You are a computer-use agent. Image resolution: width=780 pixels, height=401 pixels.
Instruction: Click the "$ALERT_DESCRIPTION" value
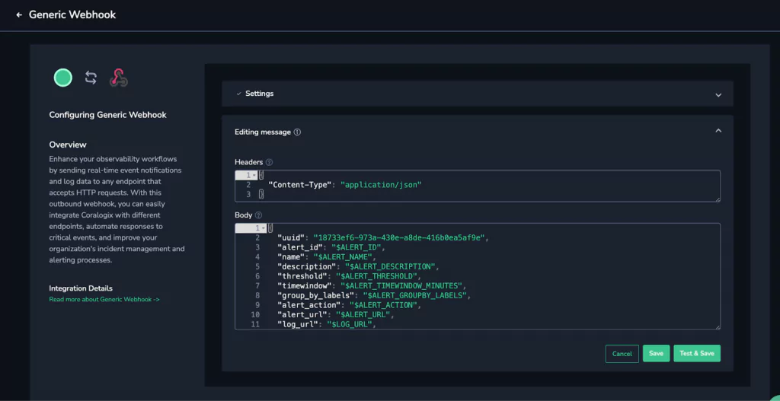(x=391, y=266)
